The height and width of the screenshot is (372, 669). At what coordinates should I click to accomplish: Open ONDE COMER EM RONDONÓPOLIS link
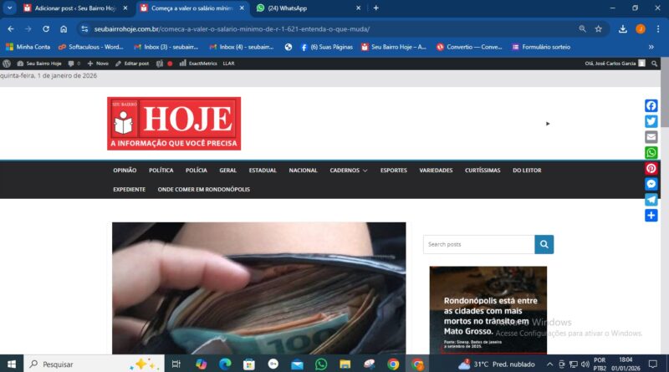(203, 189)
